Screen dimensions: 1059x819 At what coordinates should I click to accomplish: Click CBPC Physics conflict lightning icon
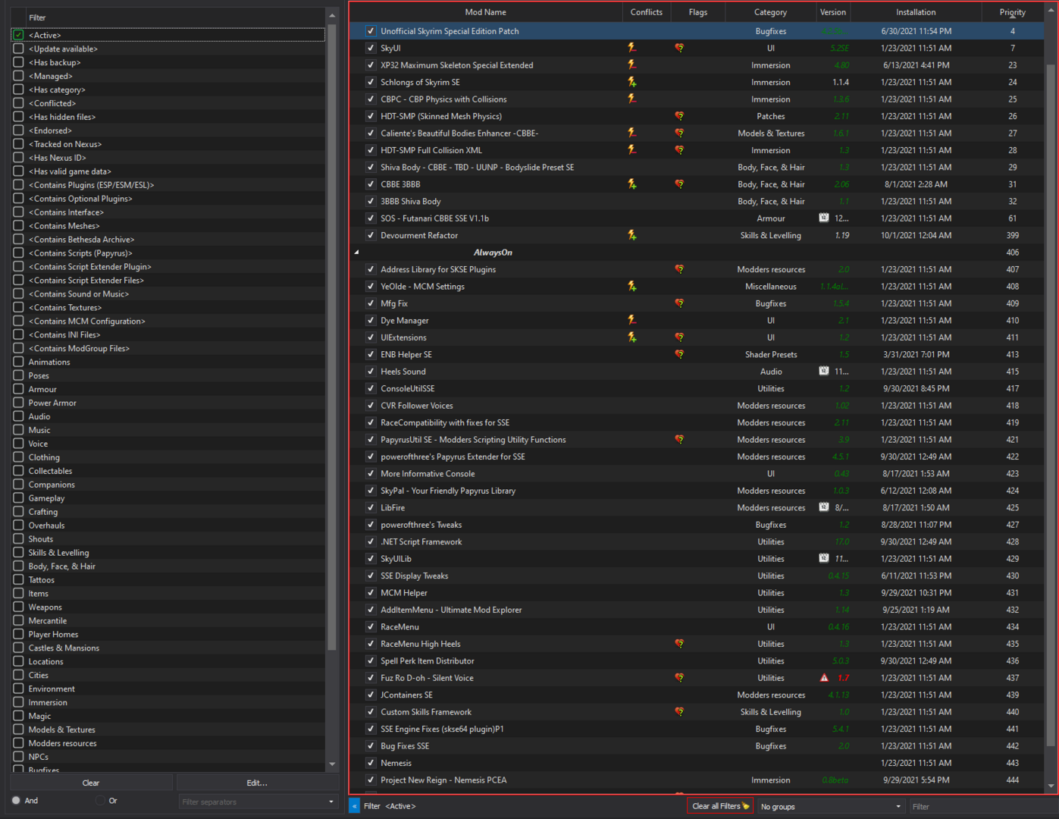tap(632, 99)
